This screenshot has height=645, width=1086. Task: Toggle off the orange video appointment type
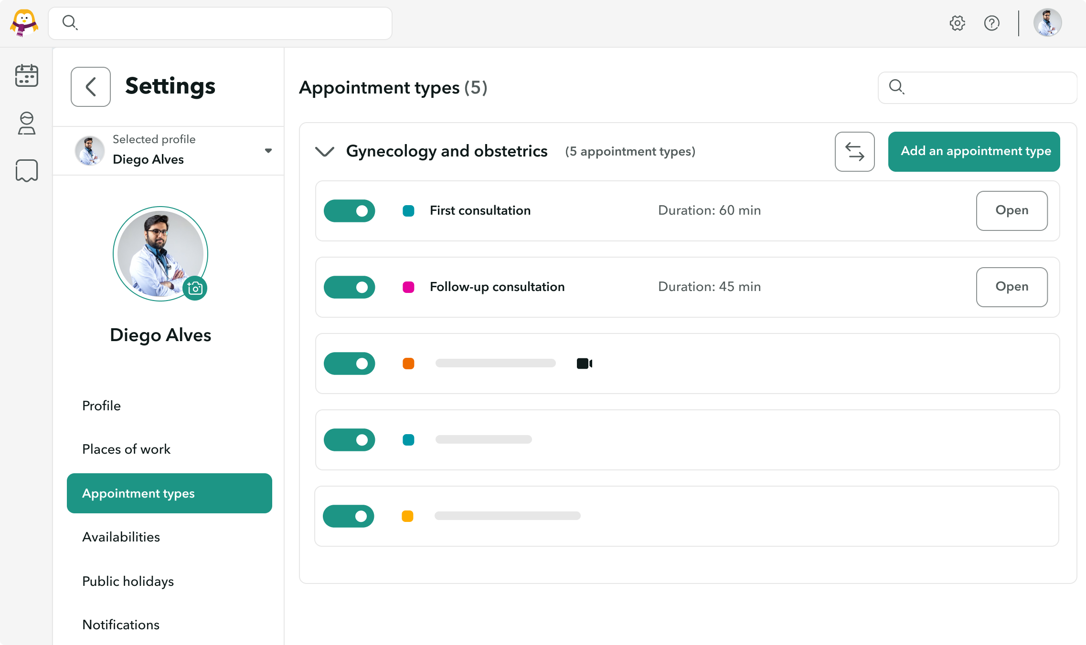(350, 364)
